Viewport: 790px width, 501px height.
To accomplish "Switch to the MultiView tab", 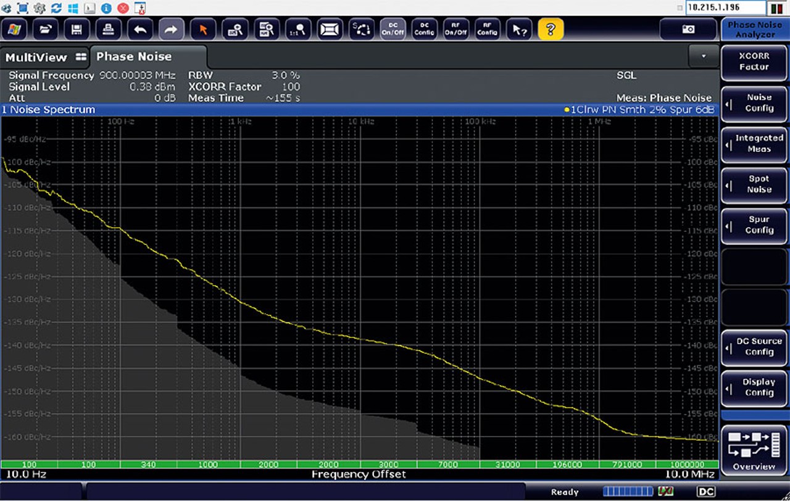I will tap(45, 57).
